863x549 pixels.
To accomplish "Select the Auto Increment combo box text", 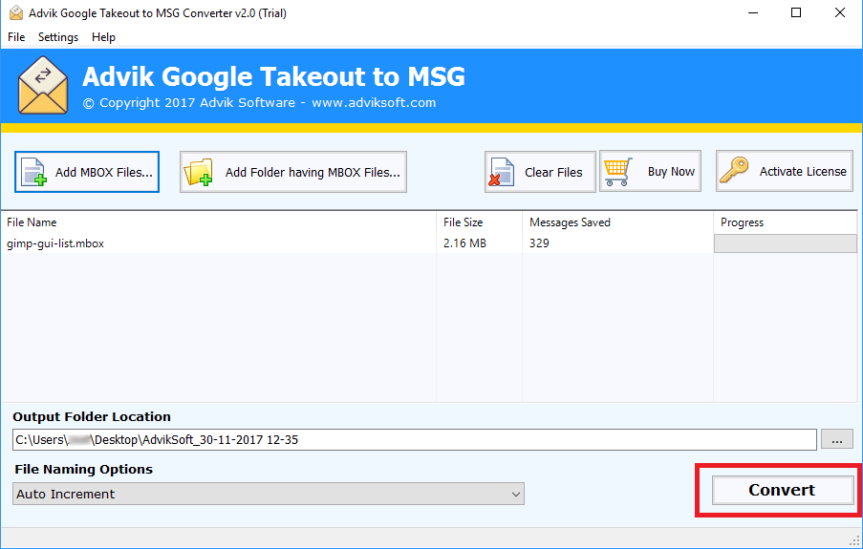I will 66,494.
